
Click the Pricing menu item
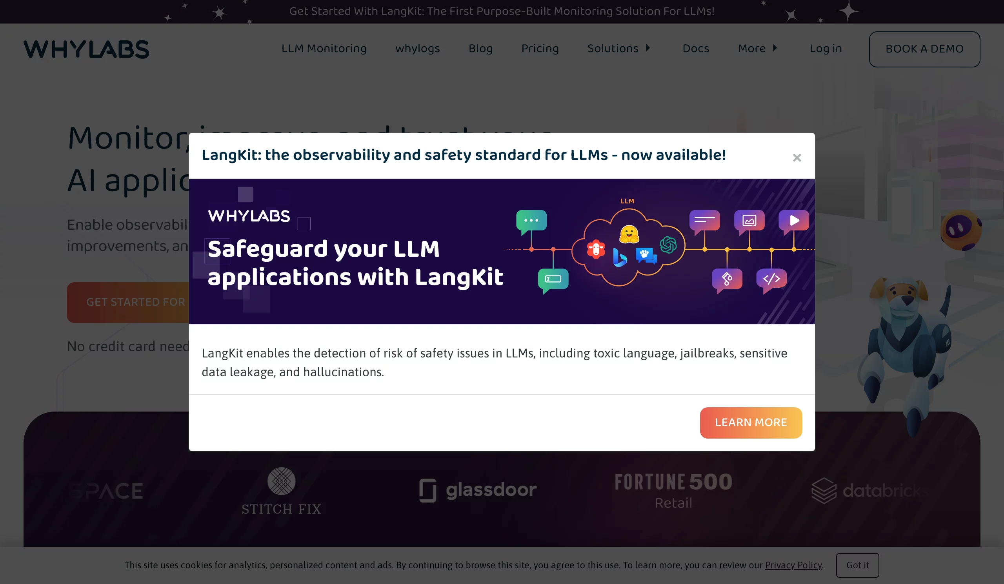click(x=540, y=49)
